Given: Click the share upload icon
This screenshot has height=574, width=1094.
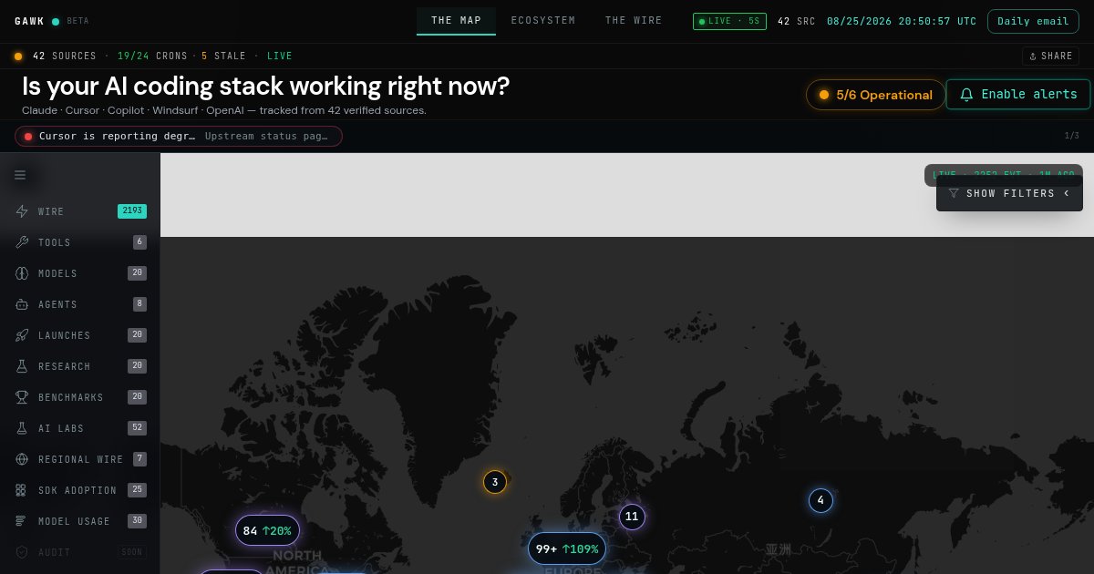Looking at the screenshot, I should (1033, 56).
